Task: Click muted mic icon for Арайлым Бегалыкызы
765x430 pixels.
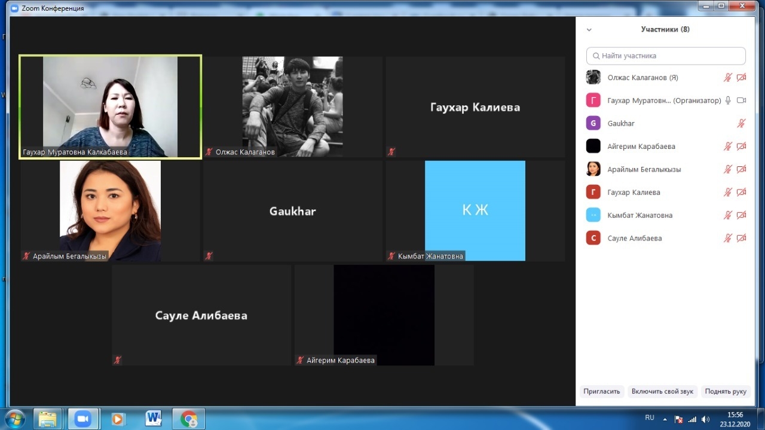Action: (x=728, y=169)
